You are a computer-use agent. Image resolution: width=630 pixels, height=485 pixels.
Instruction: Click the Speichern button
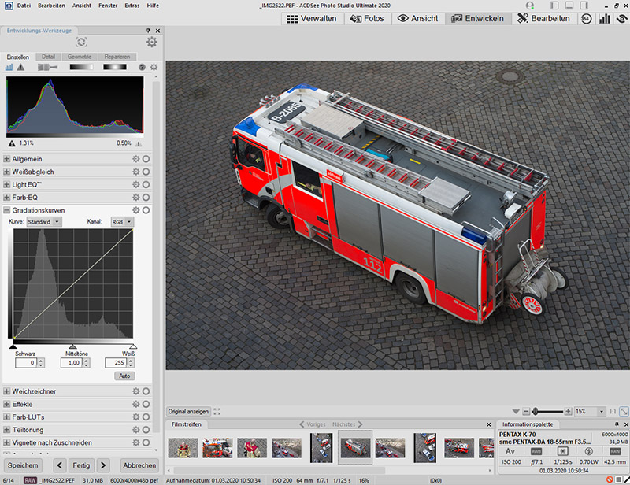[24, 465]
